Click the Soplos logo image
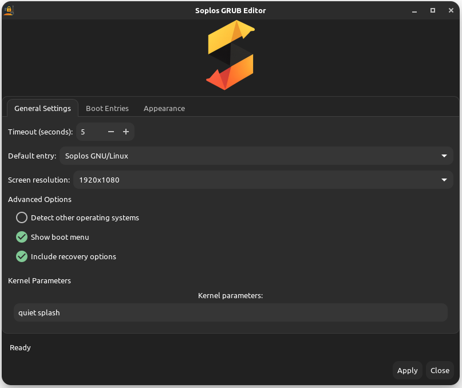This screenshot has height=388, width=462. tap(230, 55)
